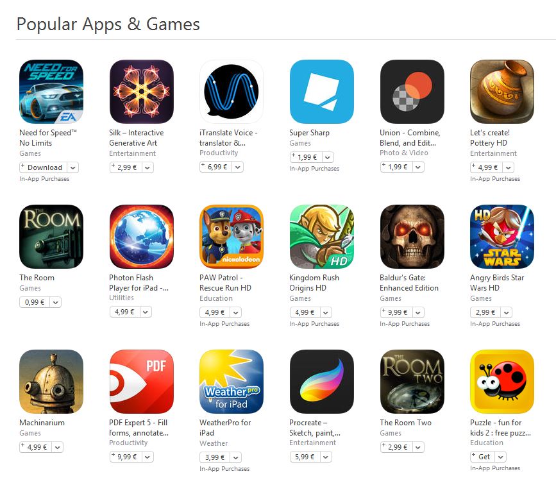Open the Angry Birds Star Wars HD icon
Viewport: 556px width, 492px height.
tap(502, 237)
